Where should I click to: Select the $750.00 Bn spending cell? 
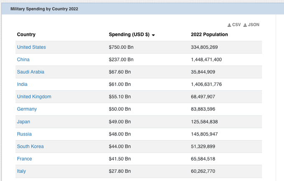tap(121, 47)
